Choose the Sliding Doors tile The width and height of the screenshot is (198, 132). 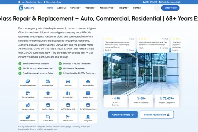[88, 118]
